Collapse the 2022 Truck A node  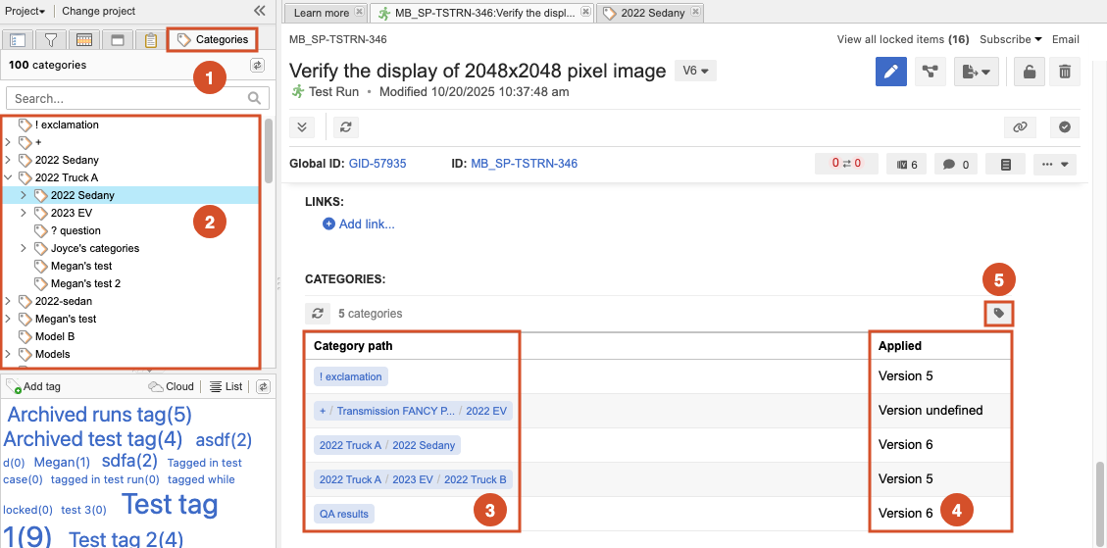[8, 177]
